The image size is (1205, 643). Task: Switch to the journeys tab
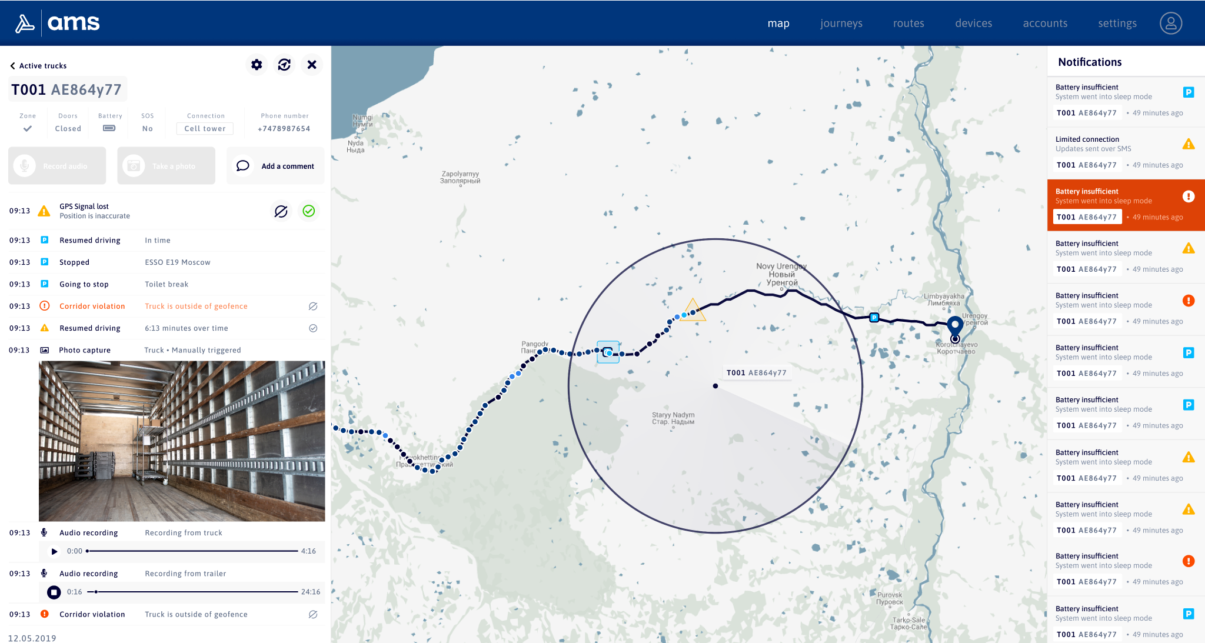[841, 23]
